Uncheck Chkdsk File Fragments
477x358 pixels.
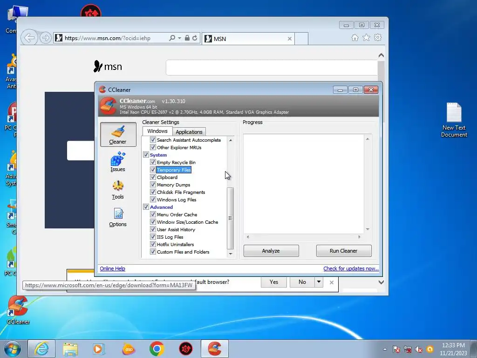tap(153, 192)
